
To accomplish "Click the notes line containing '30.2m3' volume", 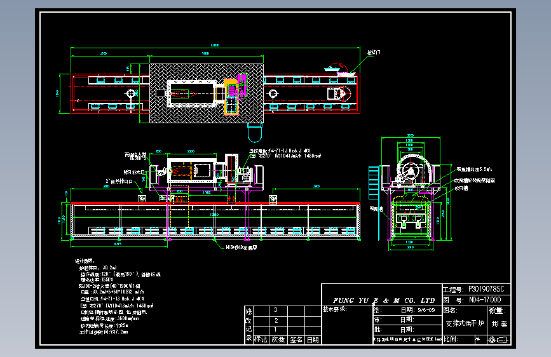I will pyautogui.click(x=98, y=268).
